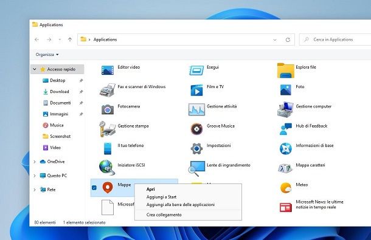
Task: Uncheck the Mappe item checkbox
Action: [x=94, y=188]
